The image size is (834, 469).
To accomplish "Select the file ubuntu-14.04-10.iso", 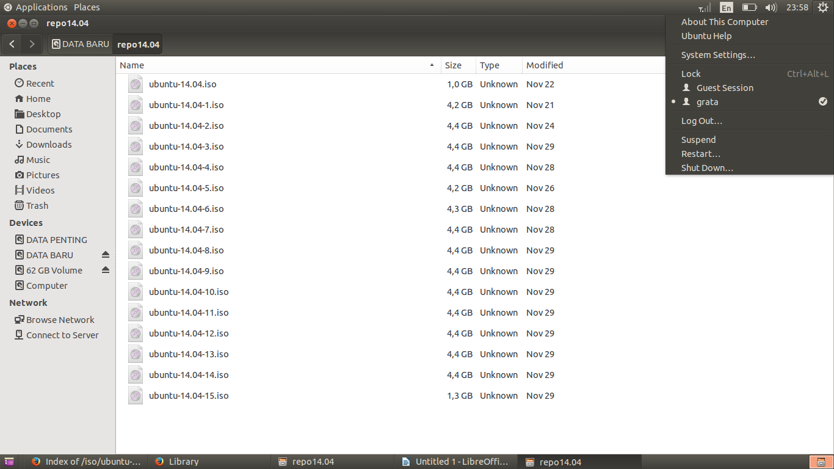I will point(189,292).
